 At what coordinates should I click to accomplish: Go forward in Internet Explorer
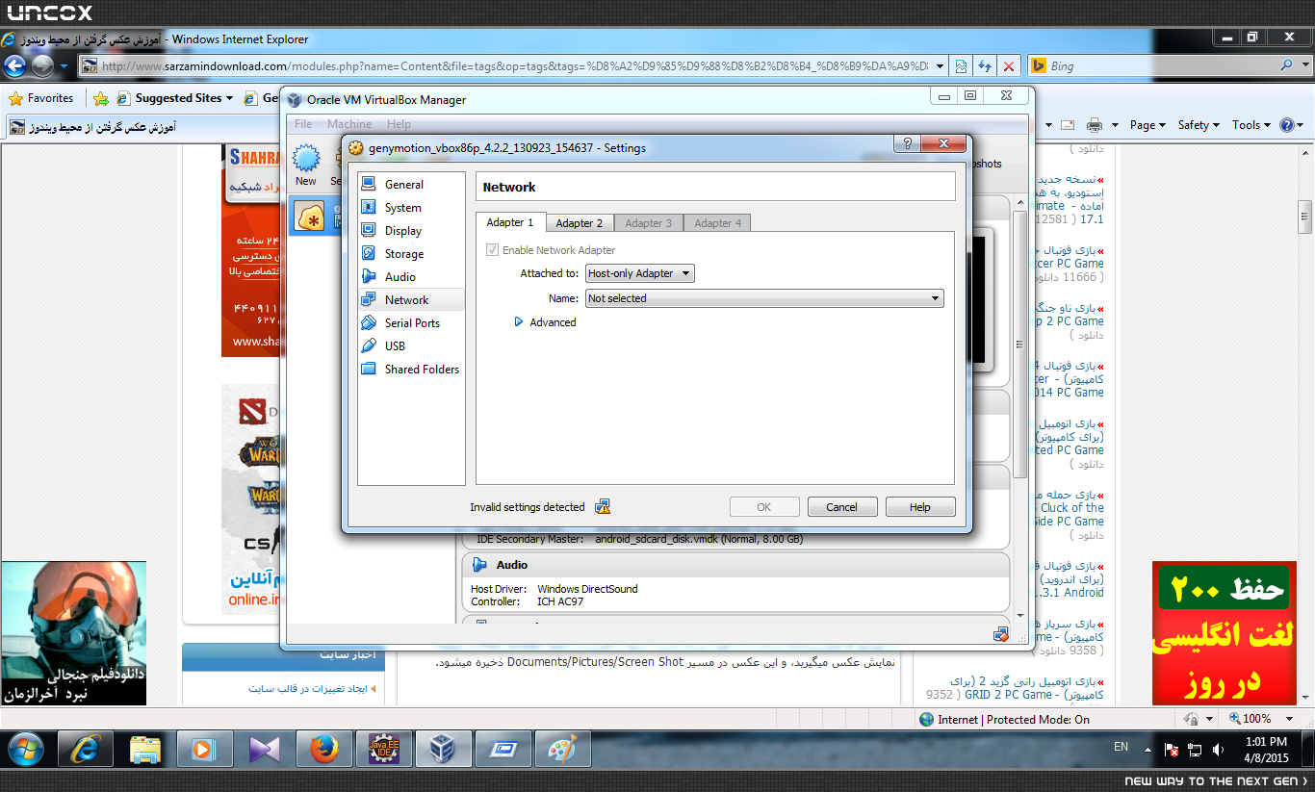(x=42, y=65)
